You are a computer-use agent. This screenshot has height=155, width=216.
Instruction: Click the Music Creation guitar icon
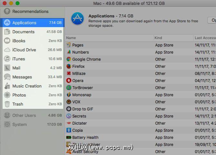(x=7, y=86)
